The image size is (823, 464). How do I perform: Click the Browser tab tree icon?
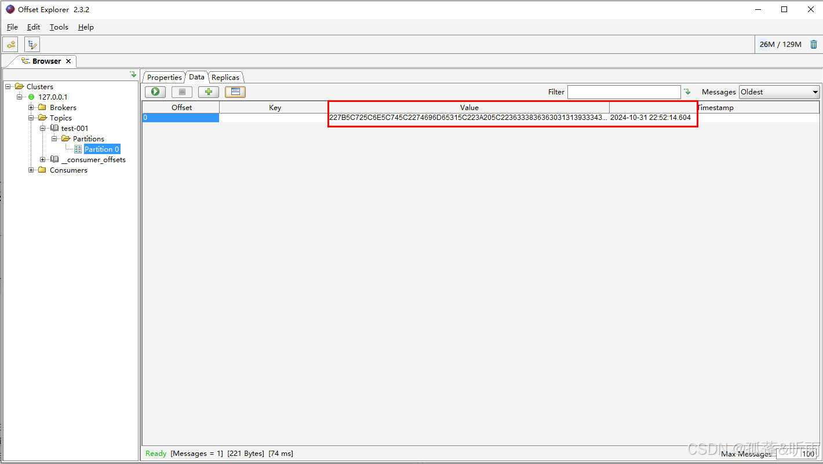point(26,61)
